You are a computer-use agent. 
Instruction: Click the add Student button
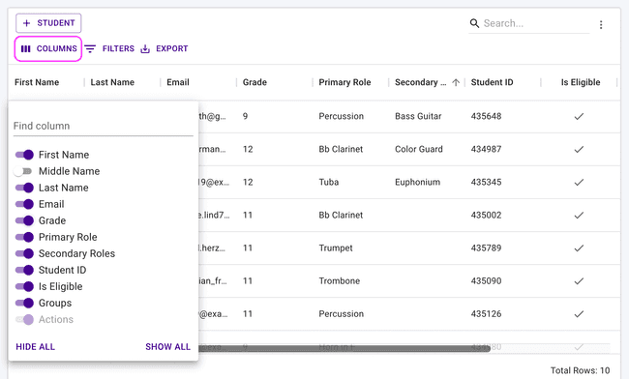click(x=48, y=23)
